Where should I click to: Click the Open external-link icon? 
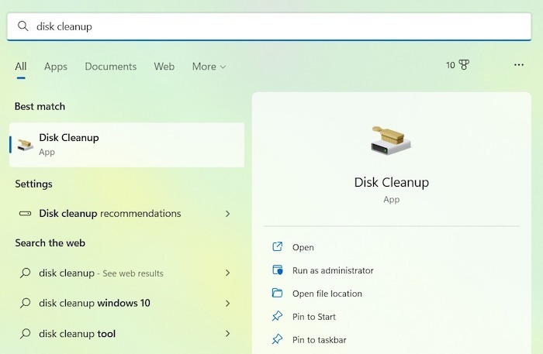coord(278,246)
